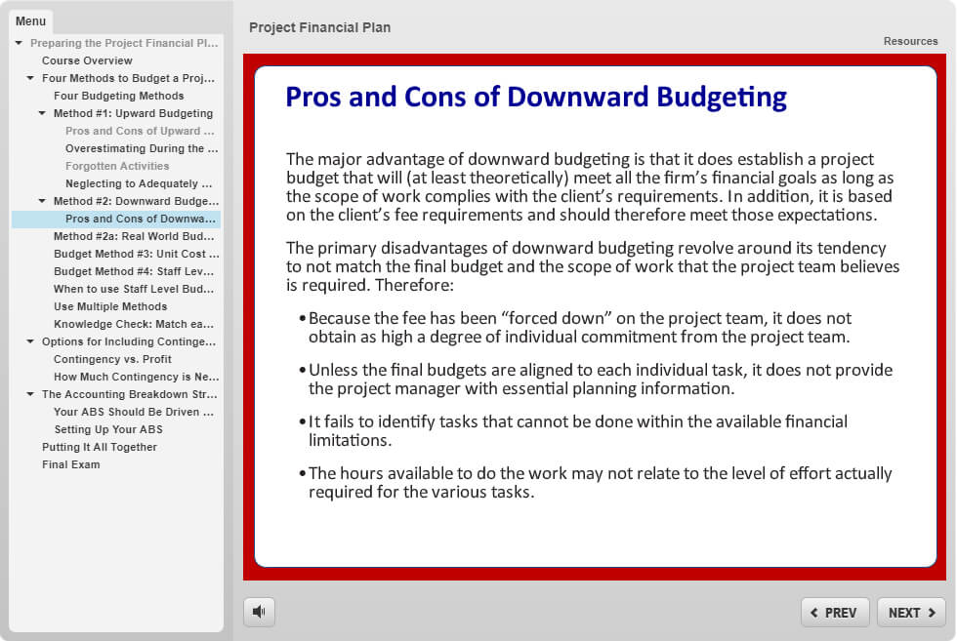
Task: Open When to use Staff Level Budgeting
Action: [134, 289]
